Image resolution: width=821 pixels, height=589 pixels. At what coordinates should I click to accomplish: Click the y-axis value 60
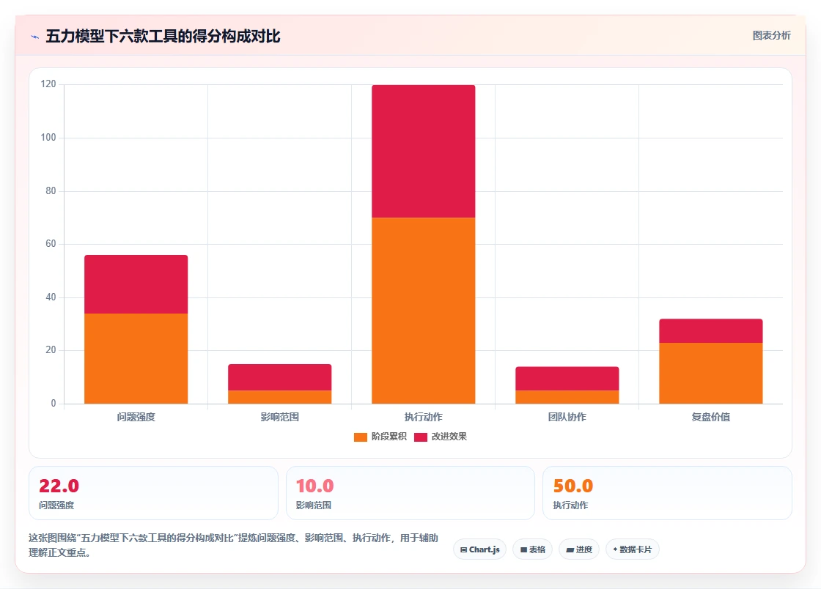(51, 243)
